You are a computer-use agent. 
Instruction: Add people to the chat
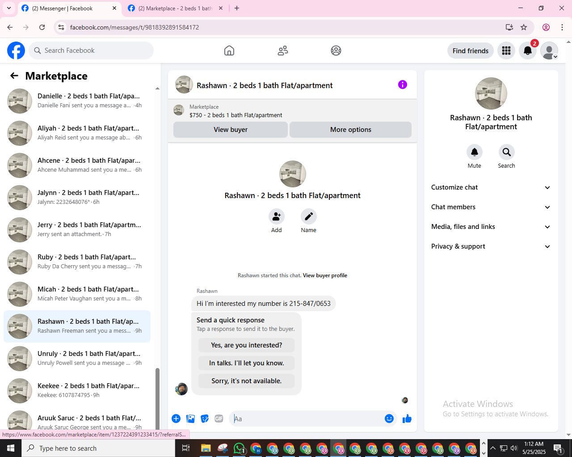[277, 216]
